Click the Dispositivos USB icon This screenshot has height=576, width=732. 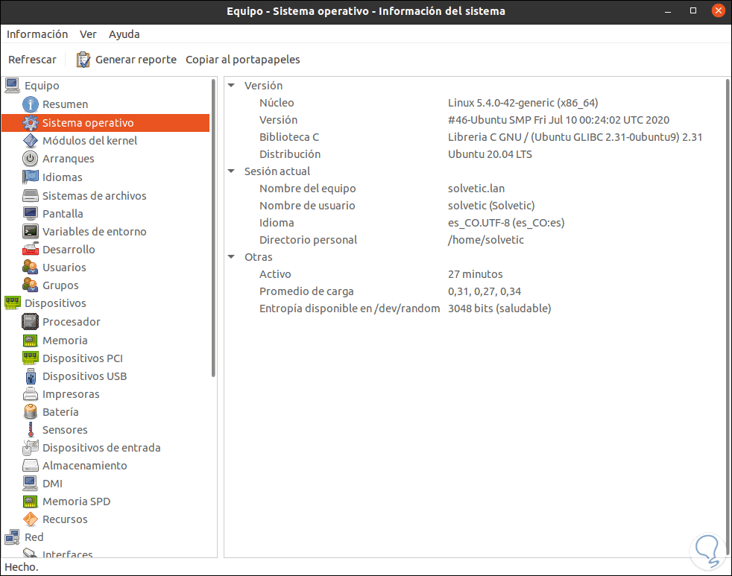(x=30, y=376)
